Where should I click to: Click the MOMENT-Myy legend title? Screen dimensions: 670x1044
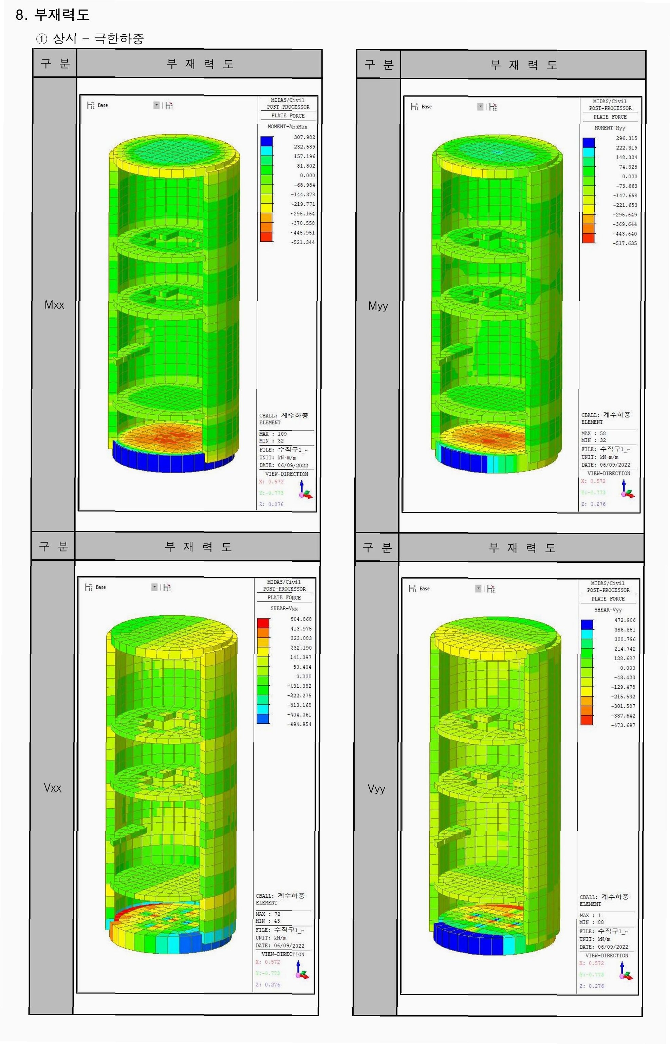pyautogui.click(x=610, y=128)
